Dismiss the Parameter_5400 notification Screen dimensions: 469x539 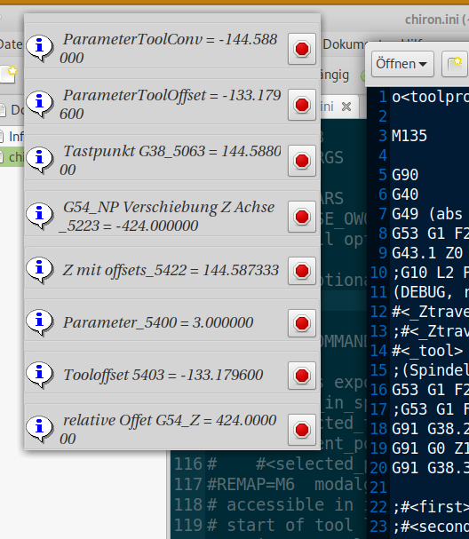click(302, 323)
